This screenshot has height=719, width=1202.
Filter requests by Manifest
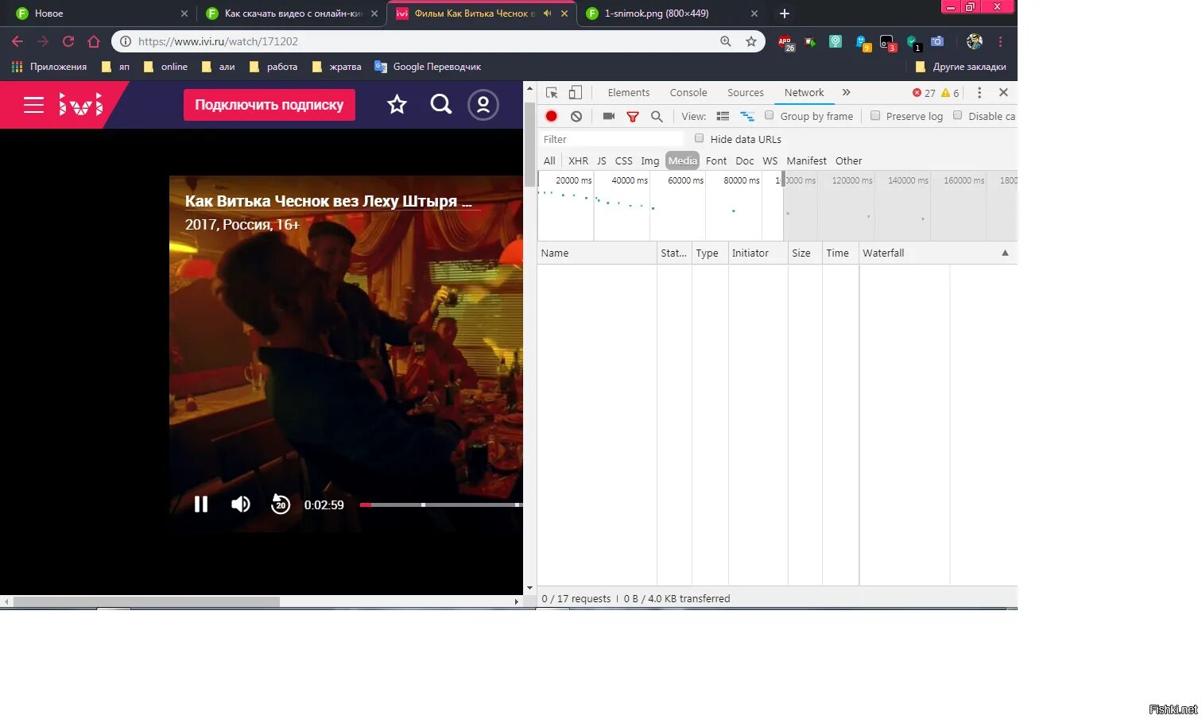pos(807,160)
